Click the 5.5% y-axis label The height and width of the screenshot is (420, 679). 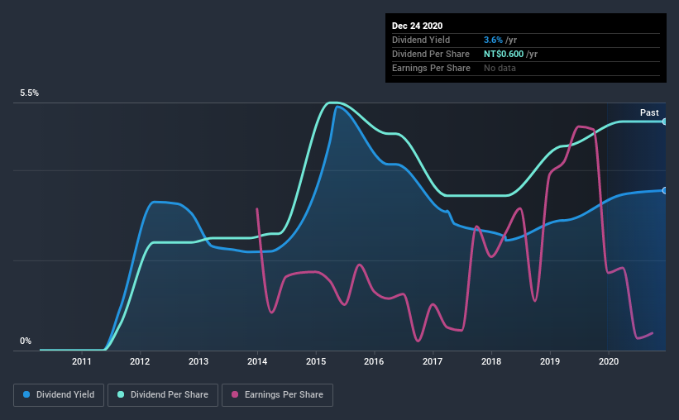[x=29, y=93]
